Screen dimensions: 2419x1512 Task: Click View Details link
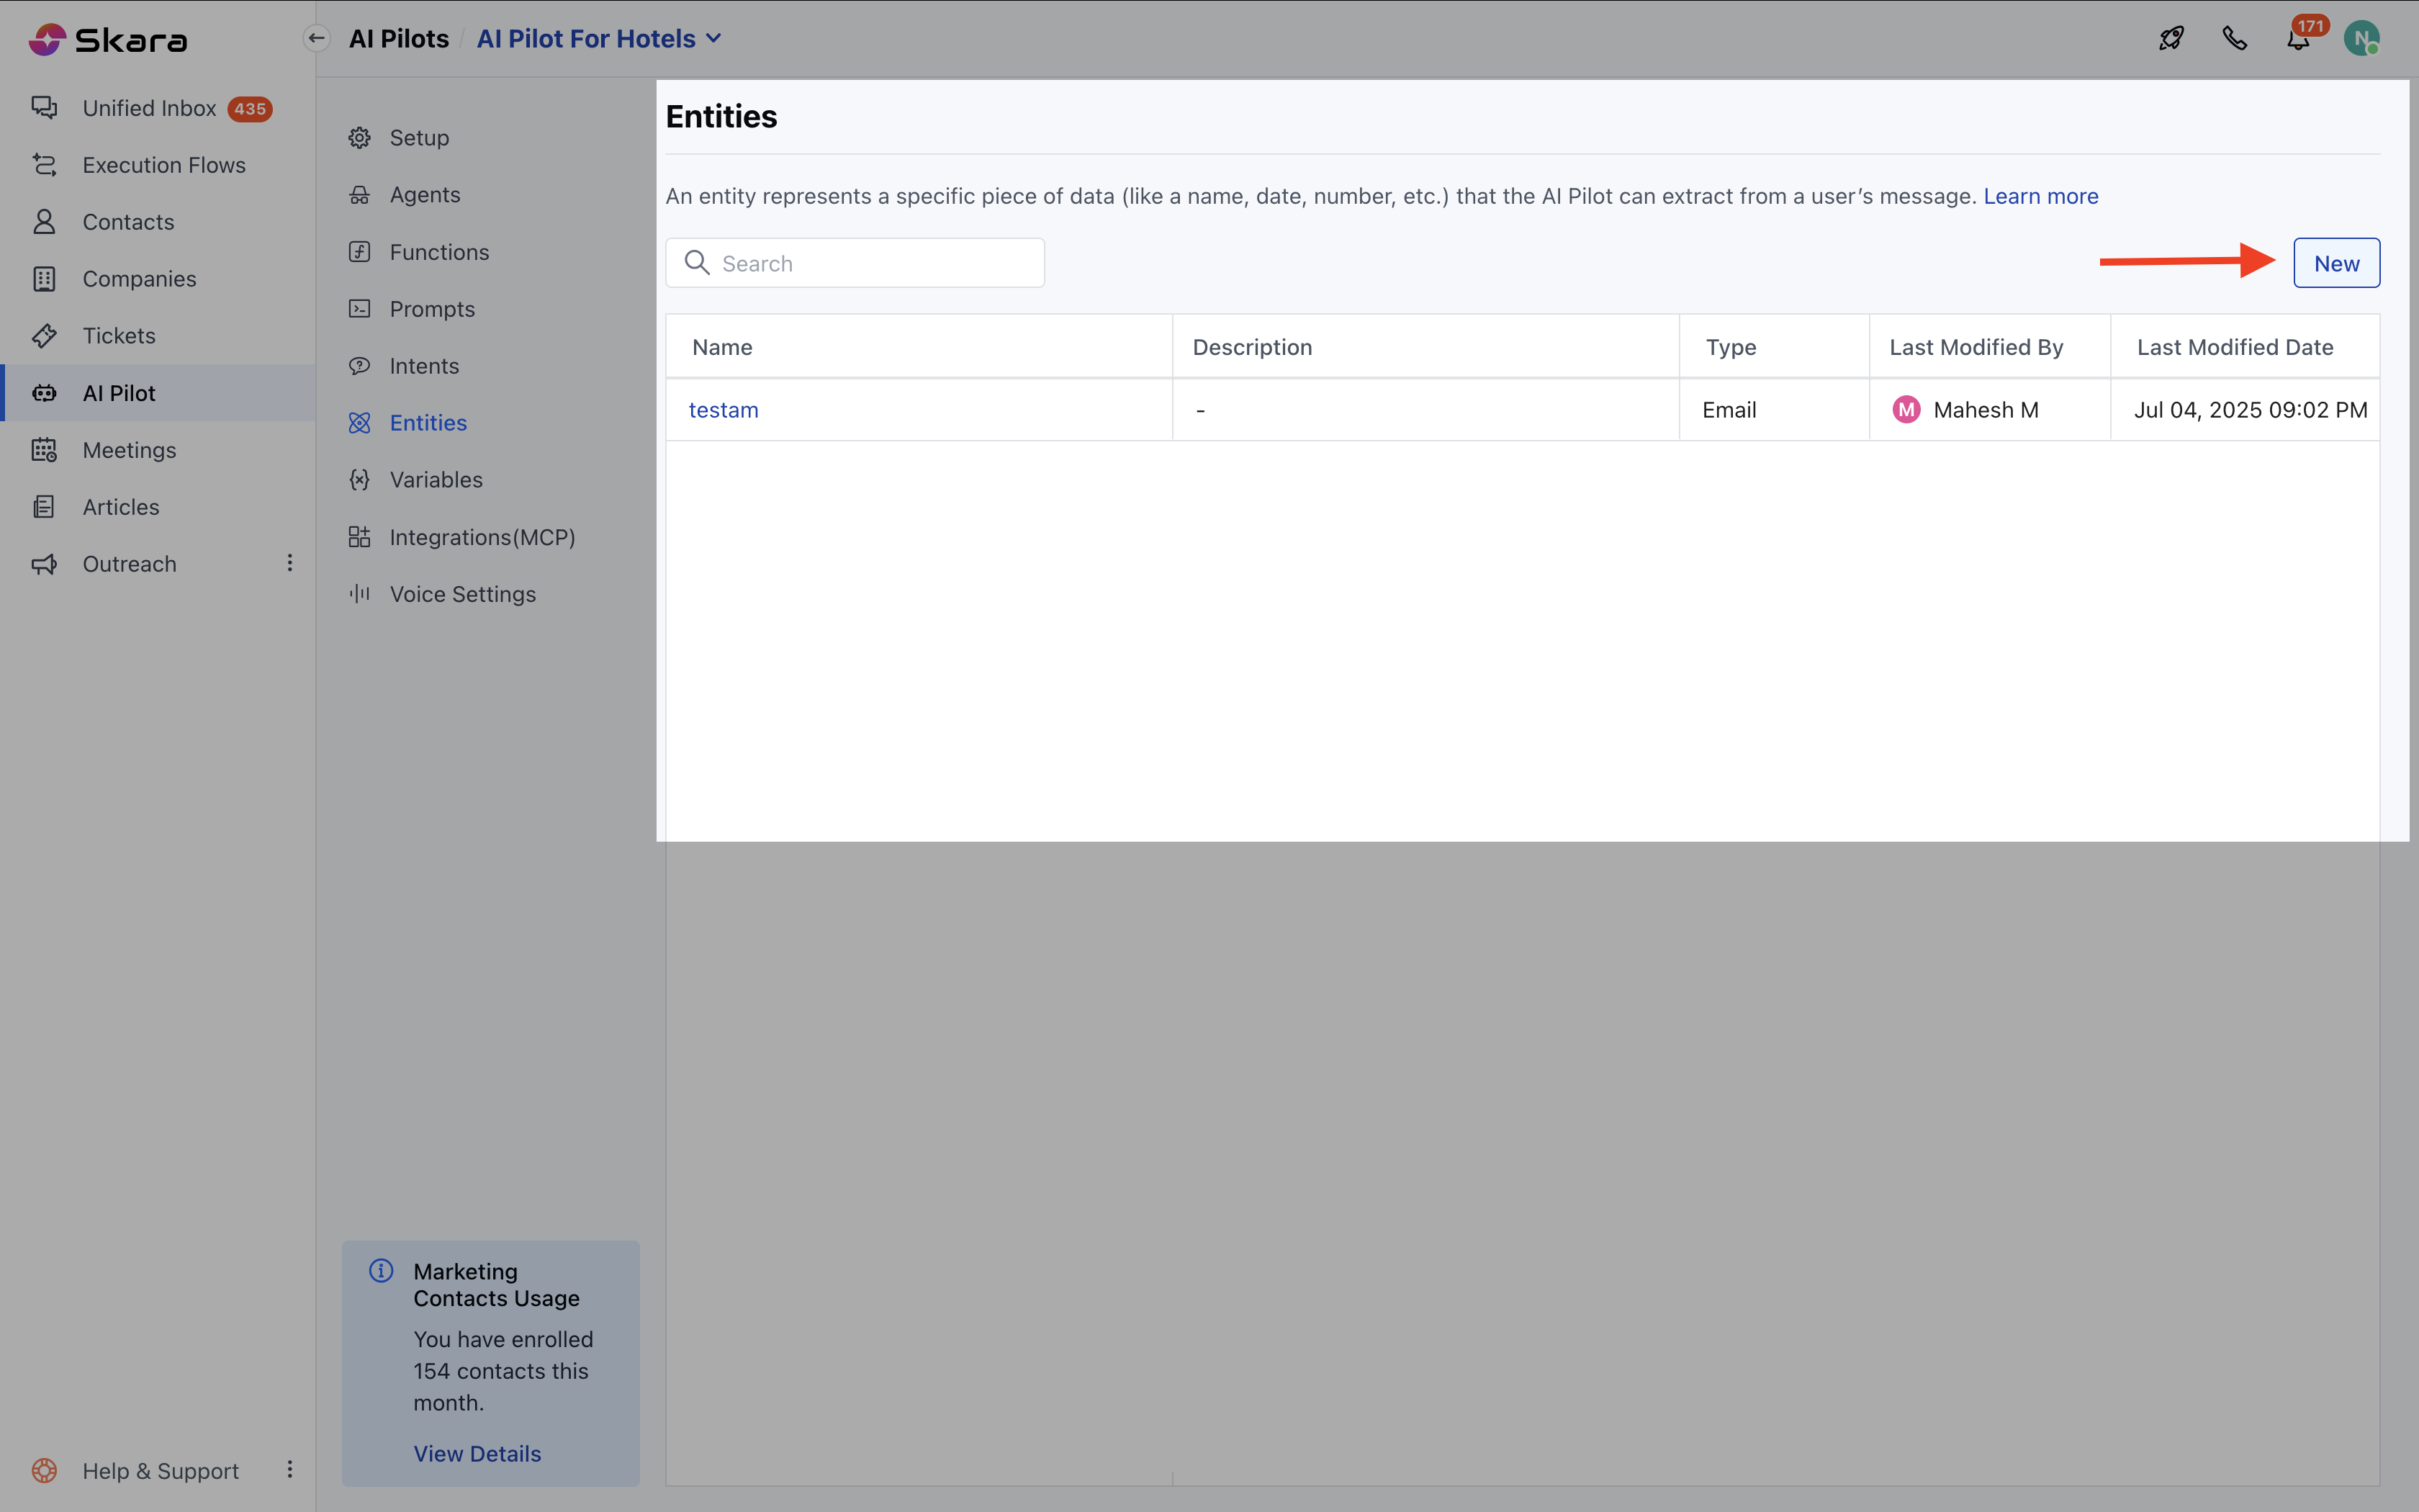(477, 1453)
